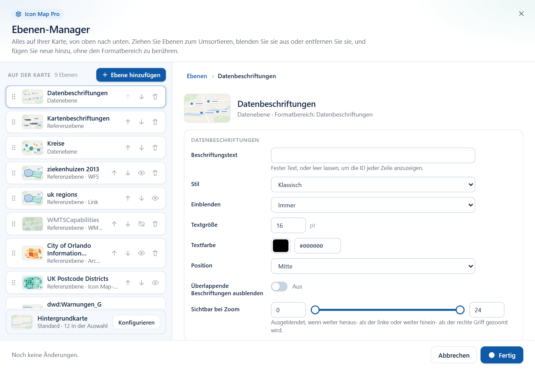This screenshot has height=369, width=535.
Task: Hide the City of Orlando layer
Action: (141, 253)
